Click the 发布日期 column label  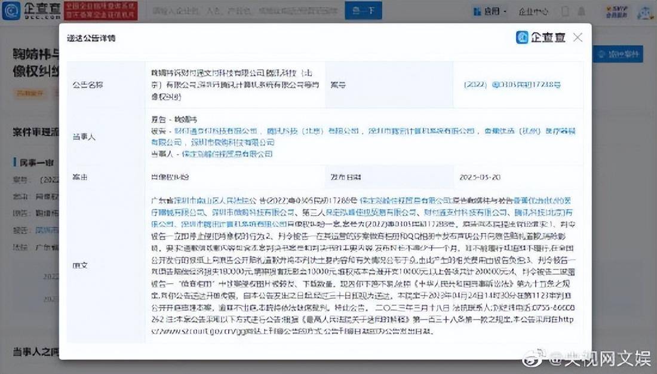click(x=346, y=177)
